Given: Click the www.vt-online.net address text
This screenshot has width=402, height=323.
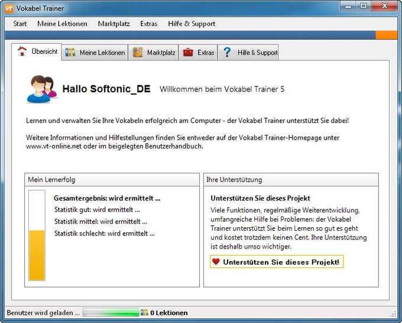Looking at the screenshot, I should click(54, 146).
